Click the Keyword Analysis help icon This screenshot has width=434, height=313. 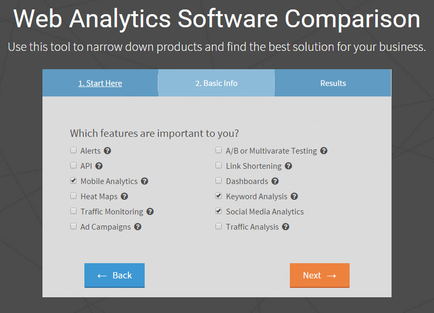(295, 197)
